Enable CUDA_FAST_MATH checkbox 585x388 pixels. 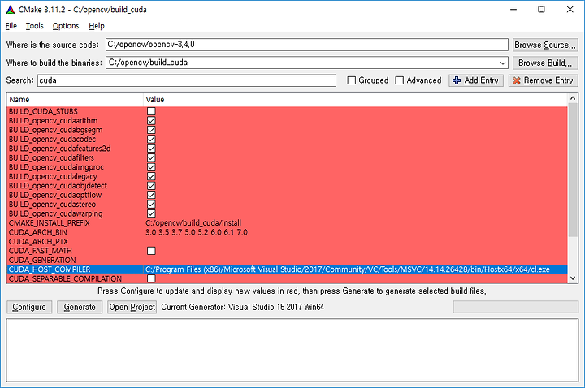pos(151,251)
